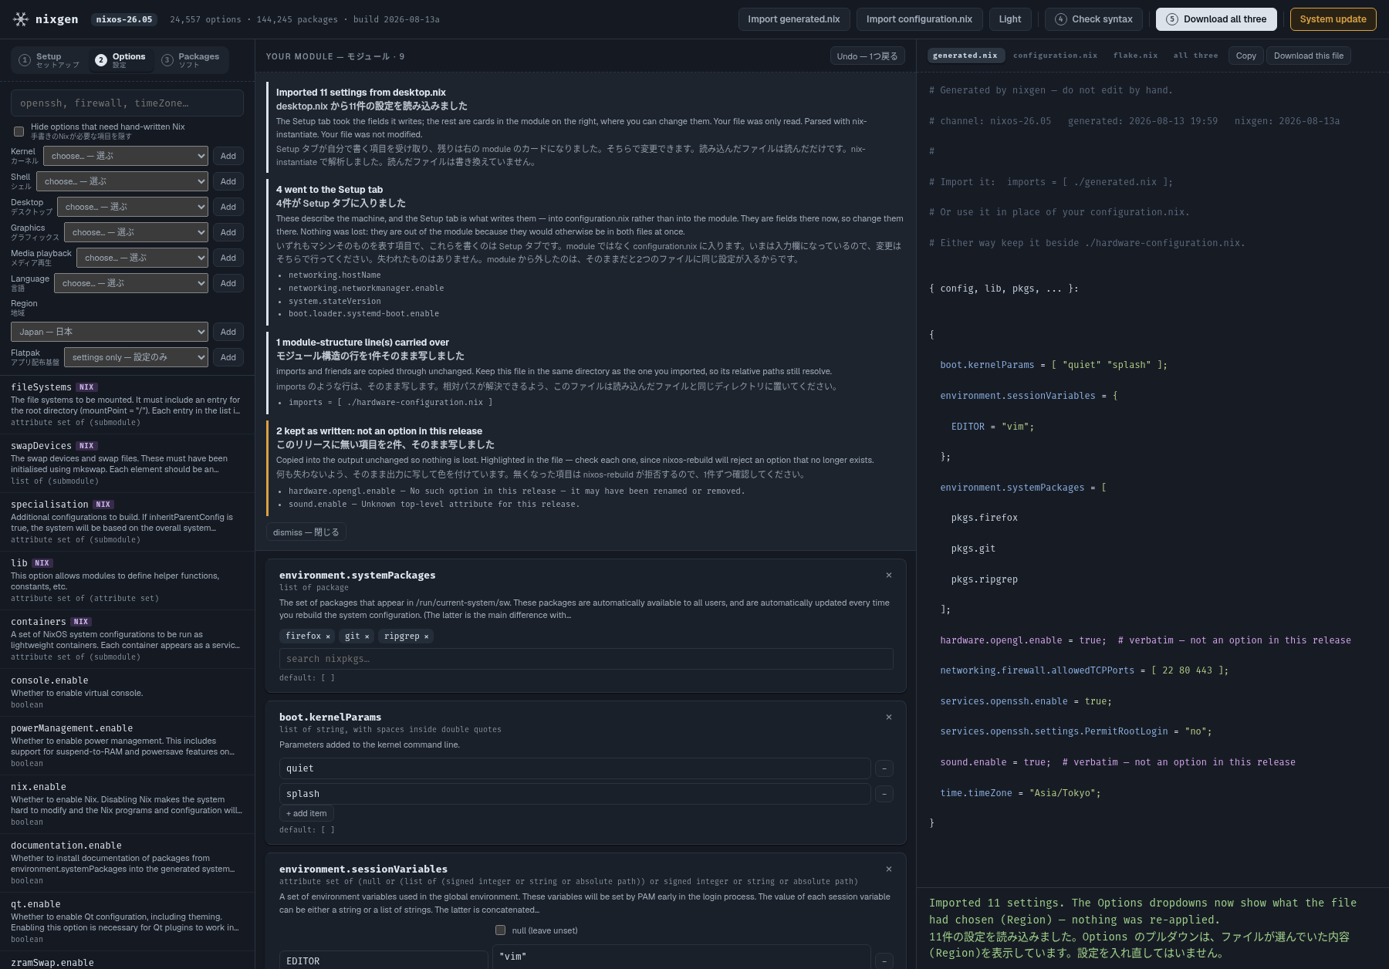Click Download this file

pos(1309,56)
